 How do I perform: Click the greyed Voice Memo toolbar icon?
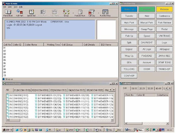tap(43, 13)
